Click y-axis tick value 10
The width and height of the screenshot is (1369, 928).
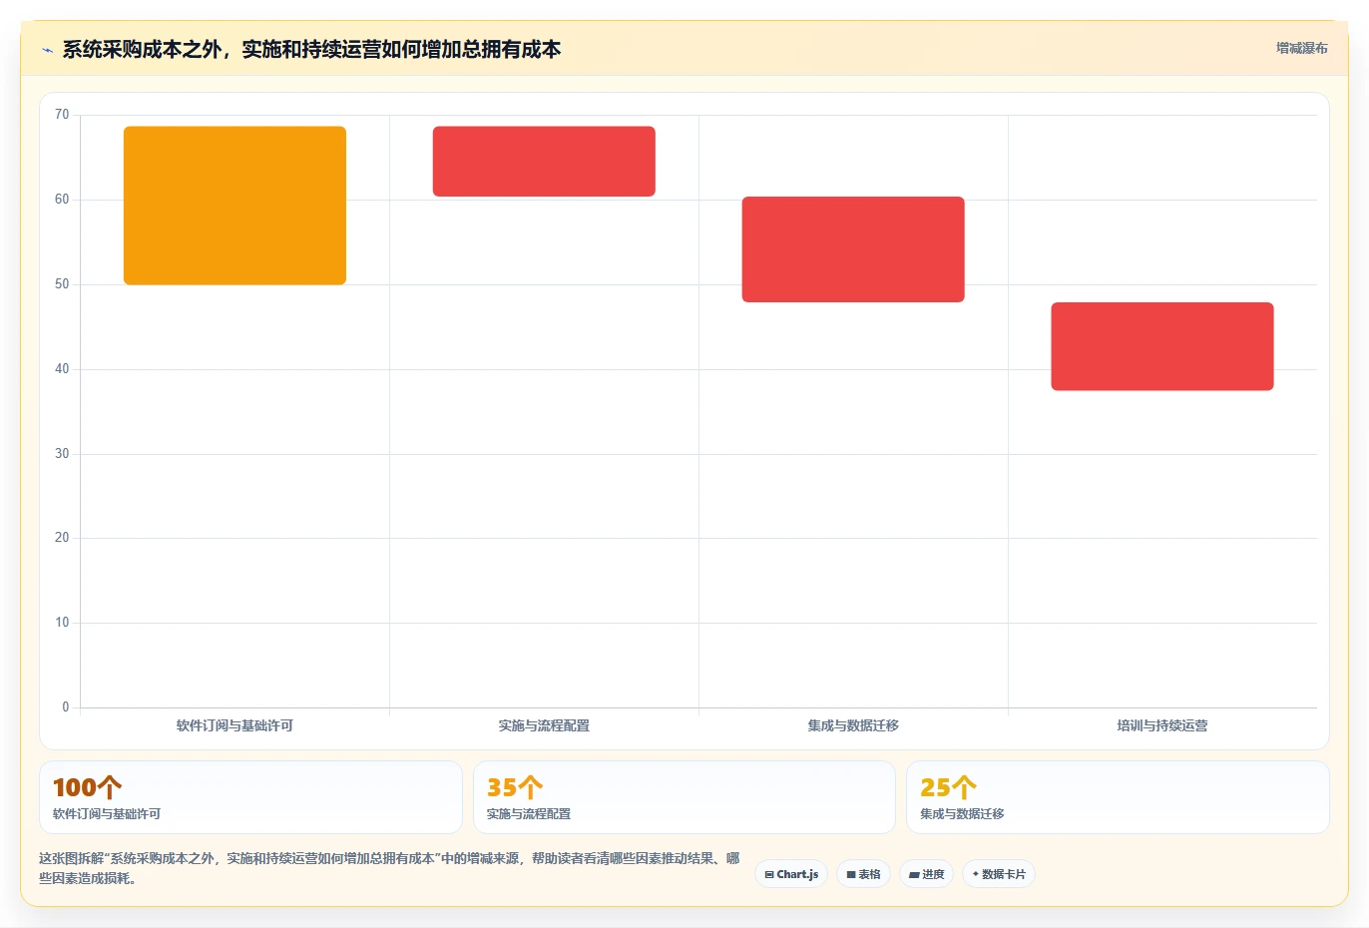tap(62, 623)
